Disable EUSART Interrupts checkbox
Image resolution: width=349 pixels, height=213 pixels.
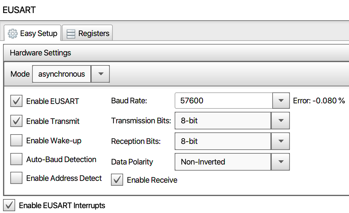point(9,205)
